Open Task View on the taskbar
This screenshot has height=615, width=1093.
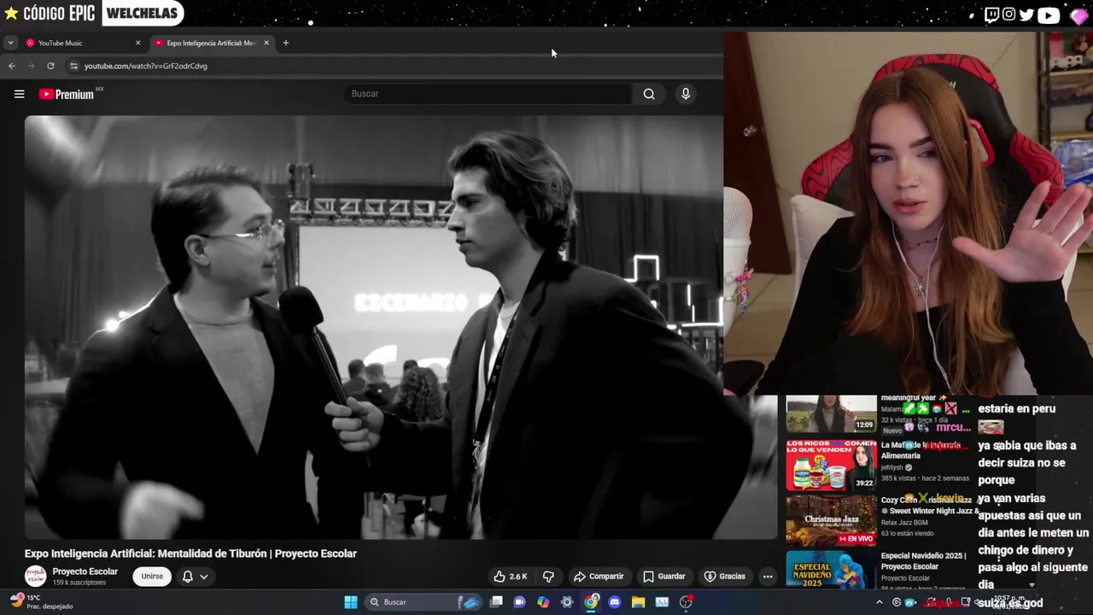[x=496, y=602]
